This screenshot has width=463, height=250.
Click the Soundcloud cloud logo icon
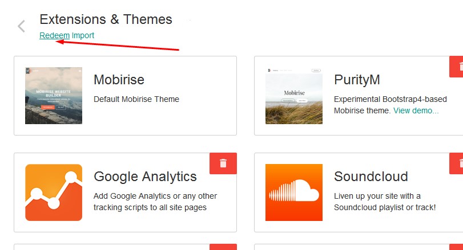293,192
